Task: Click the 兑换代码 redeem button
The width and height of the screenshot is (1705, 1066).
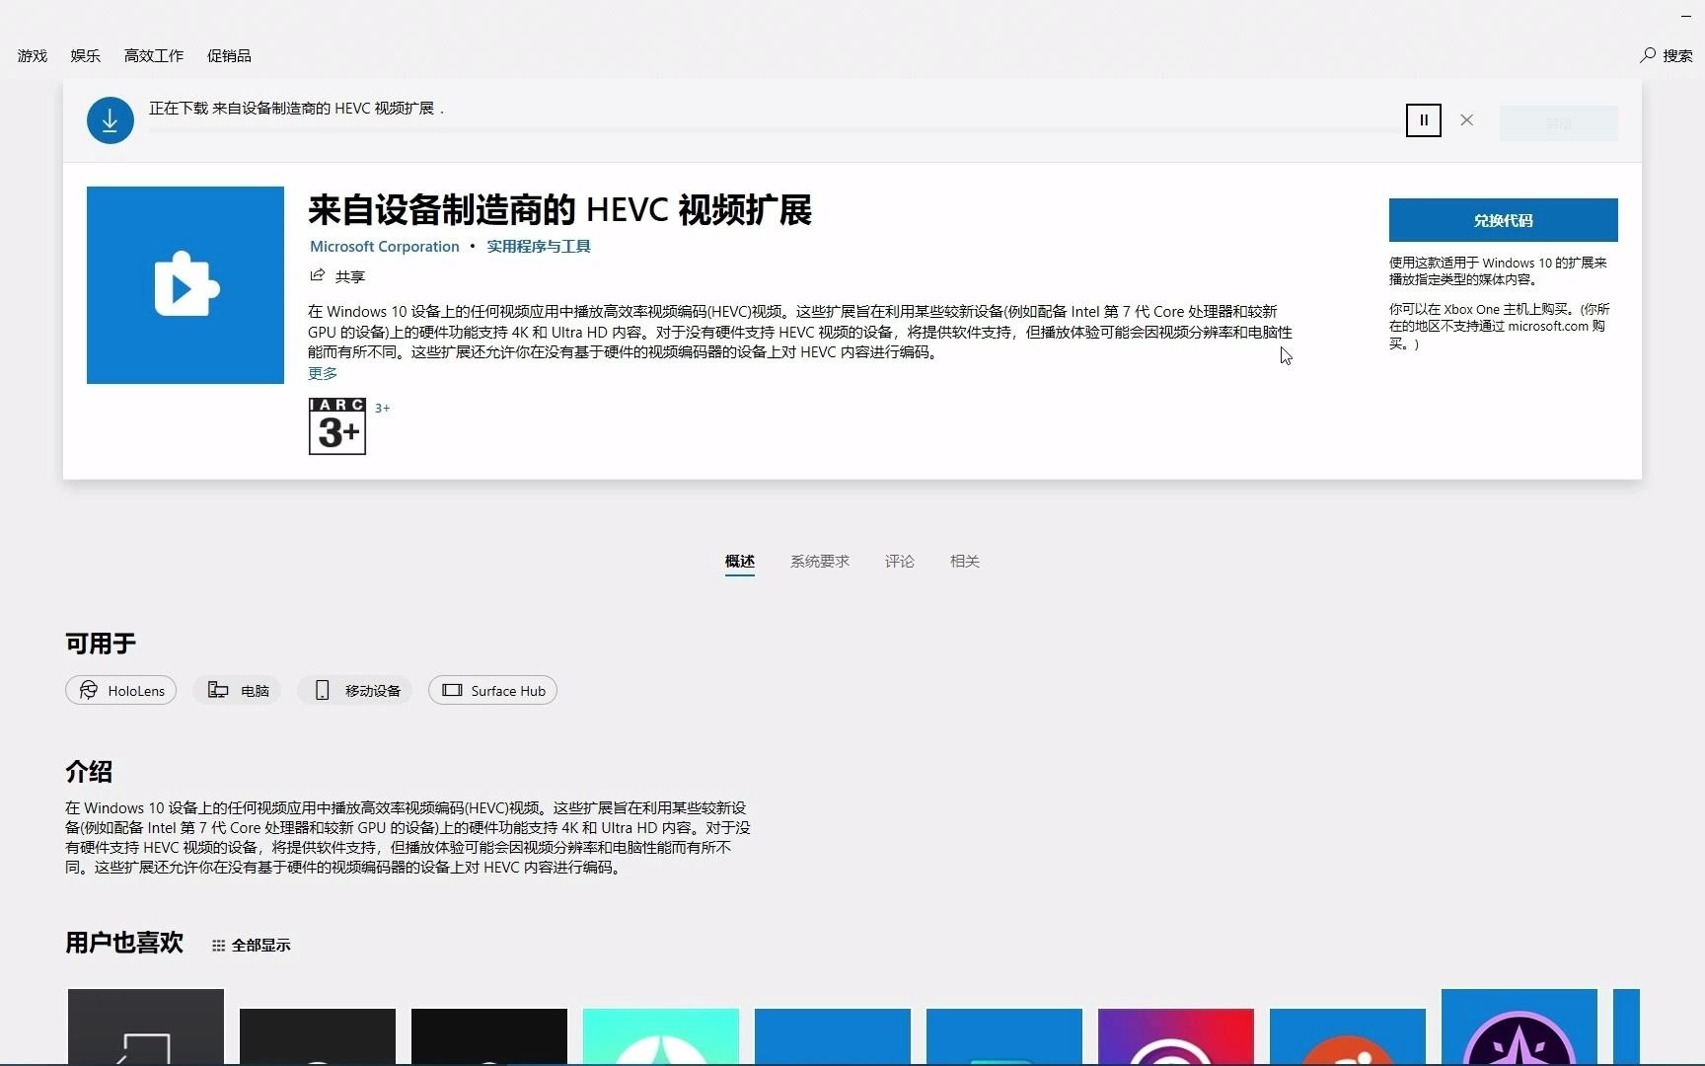Action: coord(1503,220)
